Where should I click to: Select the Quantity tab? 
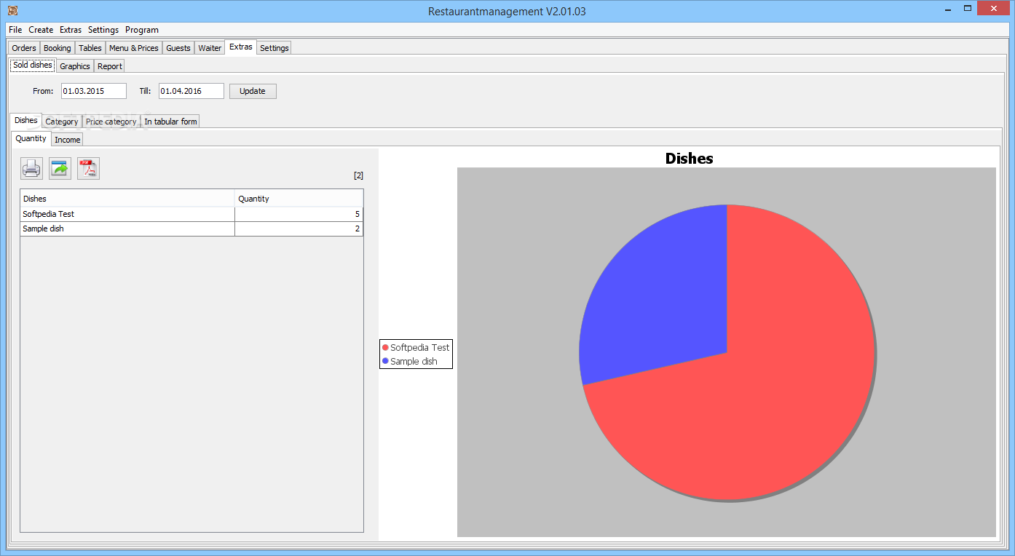click(x=31, y=138)
